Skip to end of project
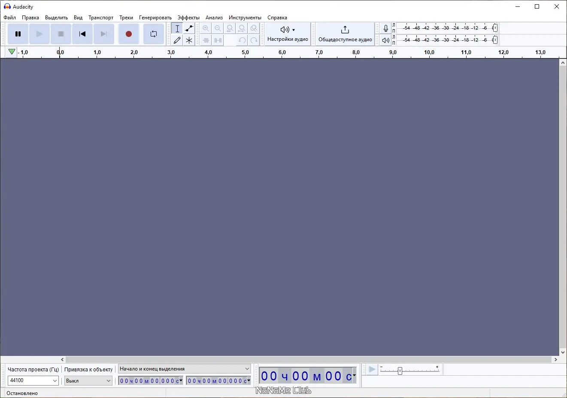This screenshot has width=567, height=398. 104,34
